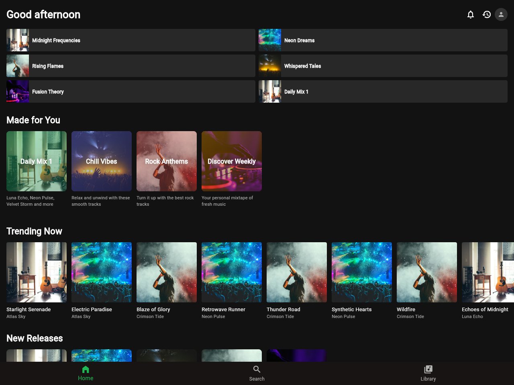Open the Fusion Theory shortcut
514x385 pixels.
click(131, 91)
